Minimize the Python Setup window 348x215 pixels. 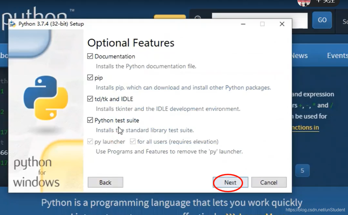click(x=243, y=24)
